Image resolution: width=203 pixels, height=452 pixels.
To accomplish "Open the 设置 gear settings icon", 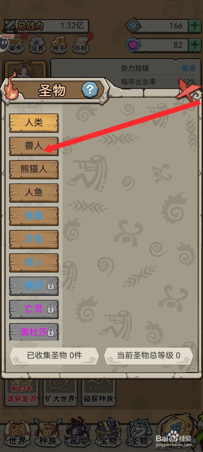I will (x=37, y=44).
